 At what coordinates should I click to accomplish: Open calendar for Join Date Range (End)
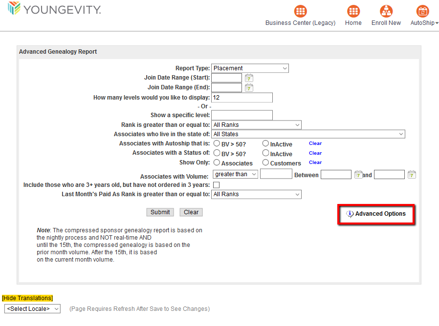point(249,88)
